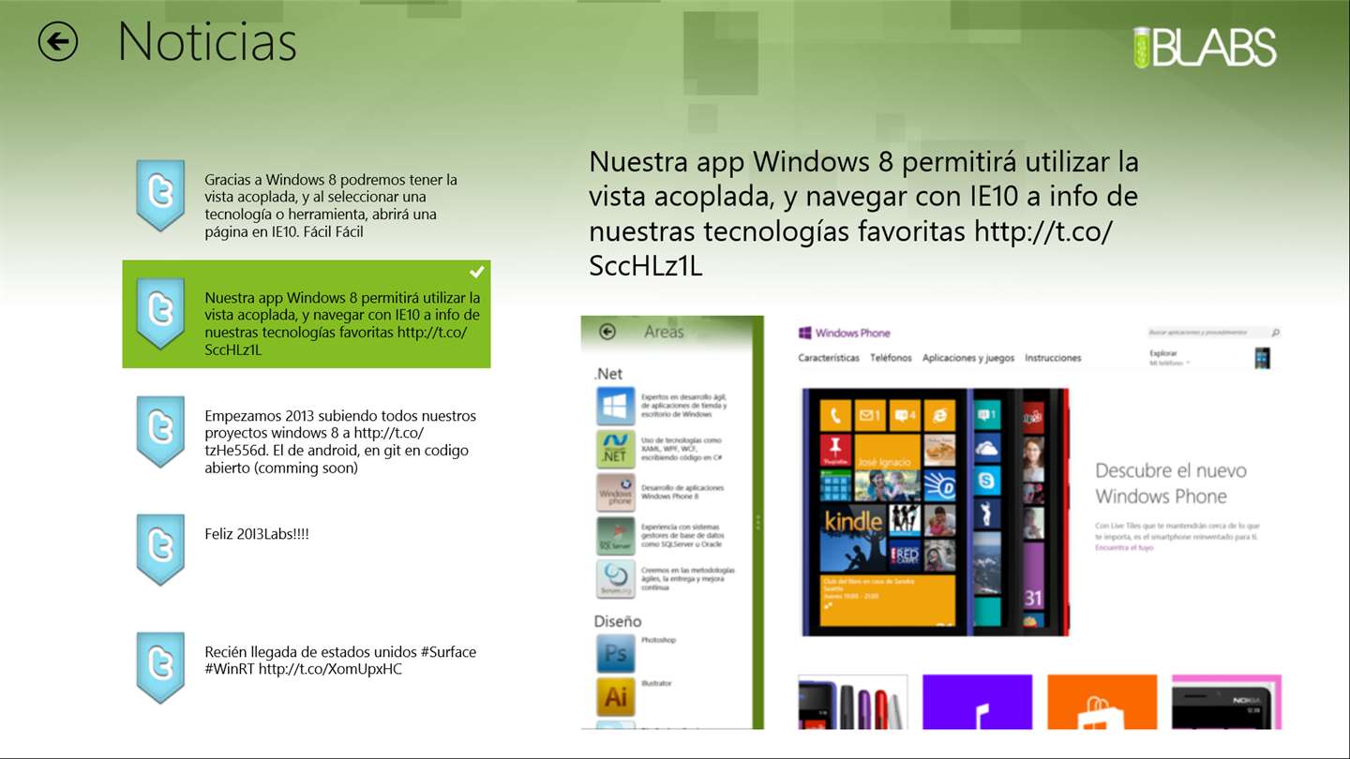Open the Instrucciones tab
Image resolution: width=1350 pixels, height=759 pixels.
pyautogui.click(x=1053, y=358)
